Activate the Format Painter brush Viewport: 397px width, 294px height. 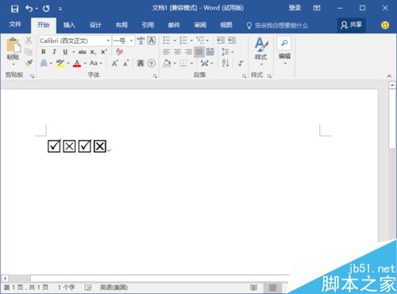pos(29,63)
